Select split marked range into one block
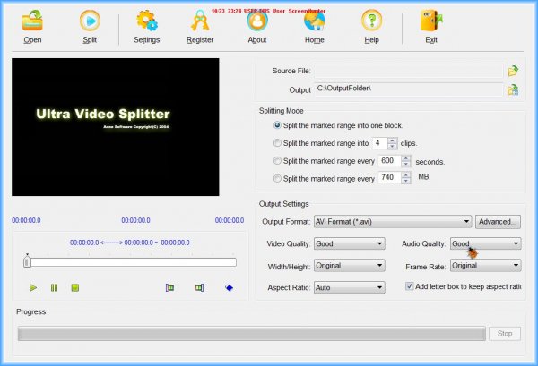The image size is (538, 366). click(x=277, y=125)
